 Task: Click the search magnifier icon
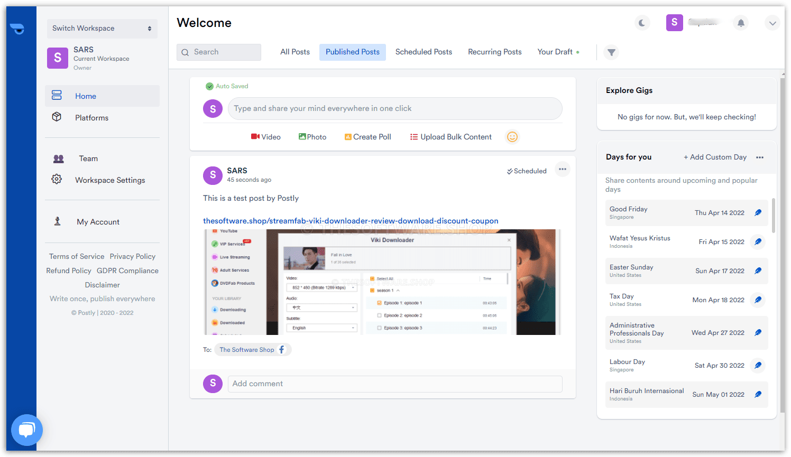(x=185, y=52)
